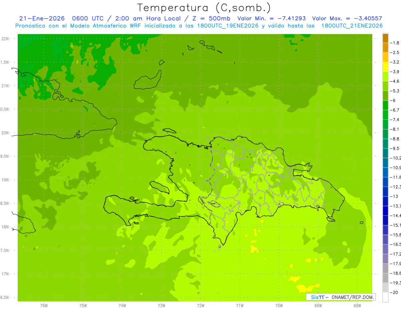401x310 pixels.
Task: Select the dark orange swatch above -1.8
Action: (385, 38)
